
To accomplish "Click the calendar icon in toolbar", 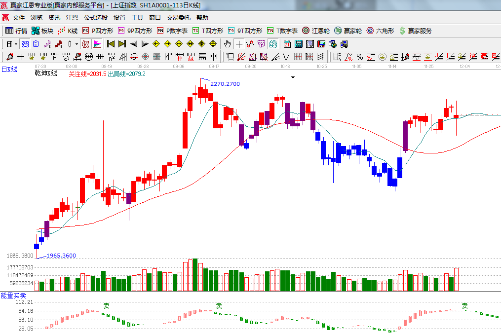I will (287, 44).
